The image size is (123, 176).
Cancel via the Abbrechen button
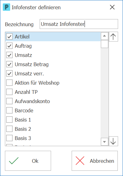coord(95,161)
